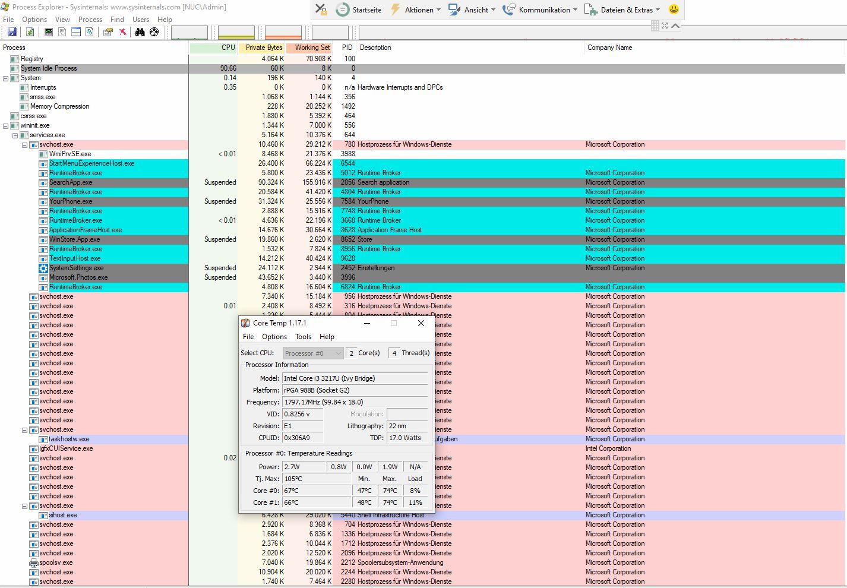Click the Process Explorer title bar app icon
This screenshot has height=588, width=847.
point(5,7)
